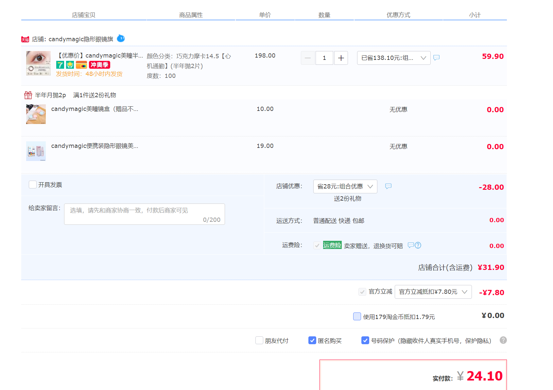Click the Tmall logo beside the store name
Viewport: 553px width, 390px height.
coord(25,39)
